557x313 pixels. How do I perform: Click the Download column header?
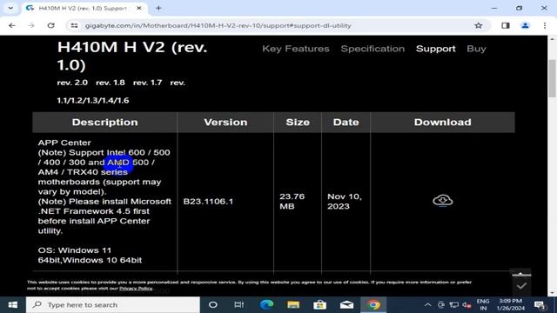point(443,122)
